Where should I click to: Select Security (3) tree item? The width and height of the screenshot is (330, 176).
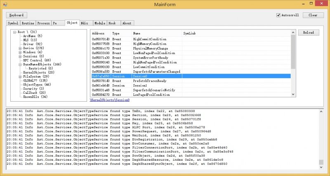point(33,88)
